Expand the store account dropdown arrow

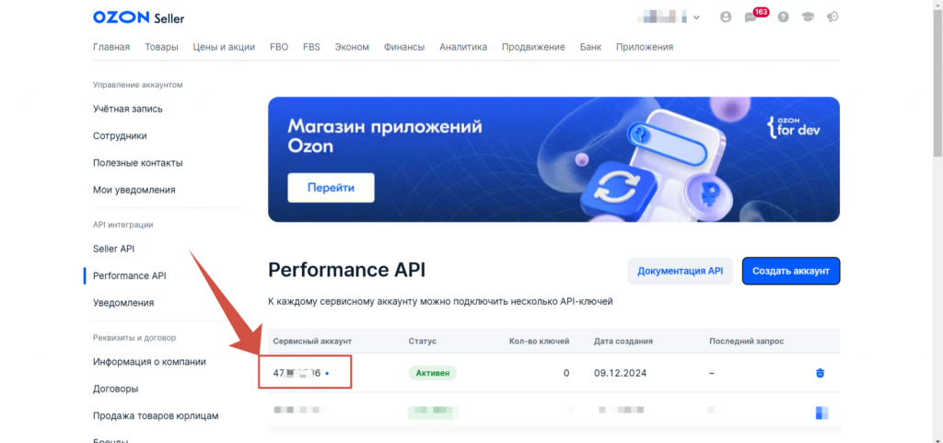coord(696,17)
